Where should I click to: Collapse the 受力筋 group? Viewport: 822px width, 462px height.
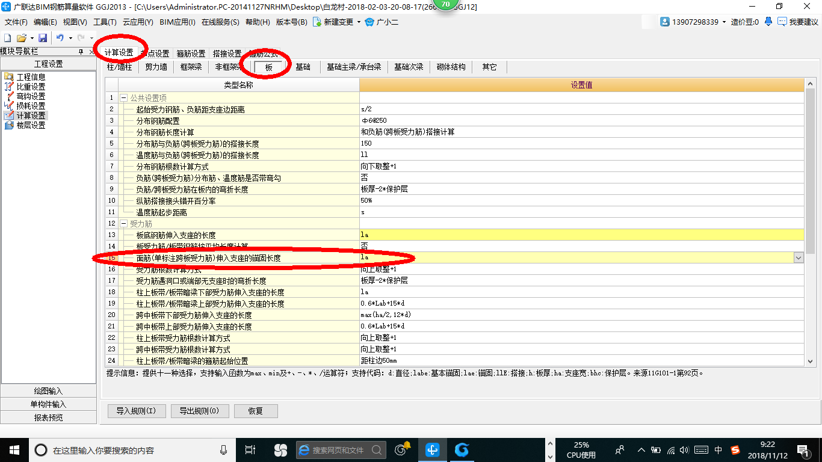(123, 224)
